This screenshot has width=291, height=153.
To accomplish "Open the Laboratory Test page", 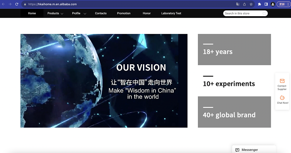I will click(171, 13).
